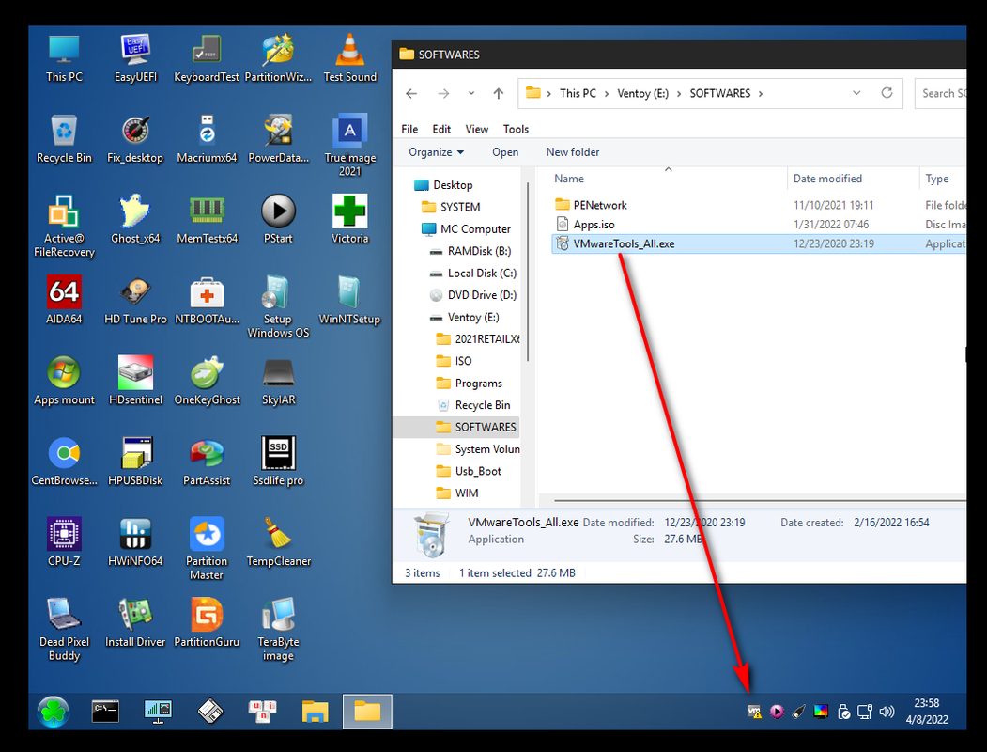The image size is (987, 752).
Task: Click the navigation pane vertical scrollbar
Action: [528, 272]
